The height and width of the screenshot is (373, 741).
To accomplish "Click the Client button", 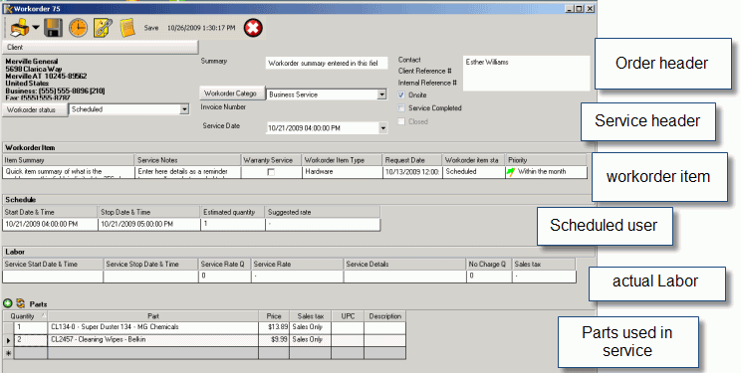I will point(101,47).
